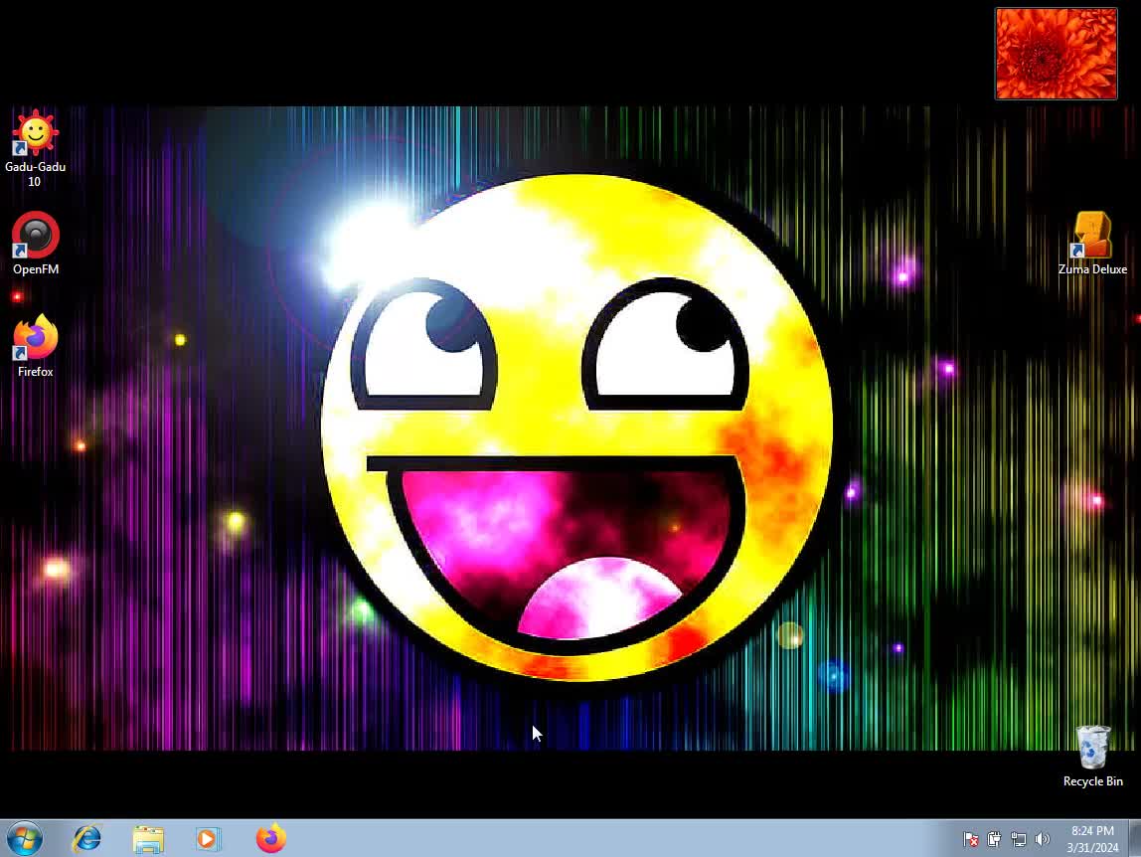1141x857 pixels.
Task: Open the volume speaker control
Action: 1042,839
